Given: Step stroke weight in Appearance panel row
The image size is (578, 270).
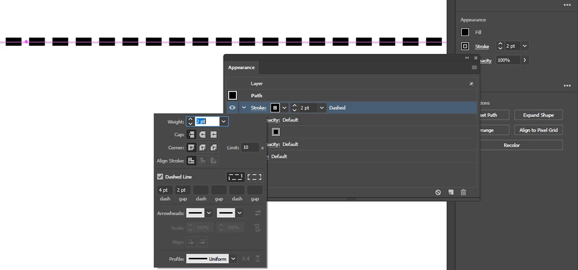Looking at the screenshot, I should (295, 108).
